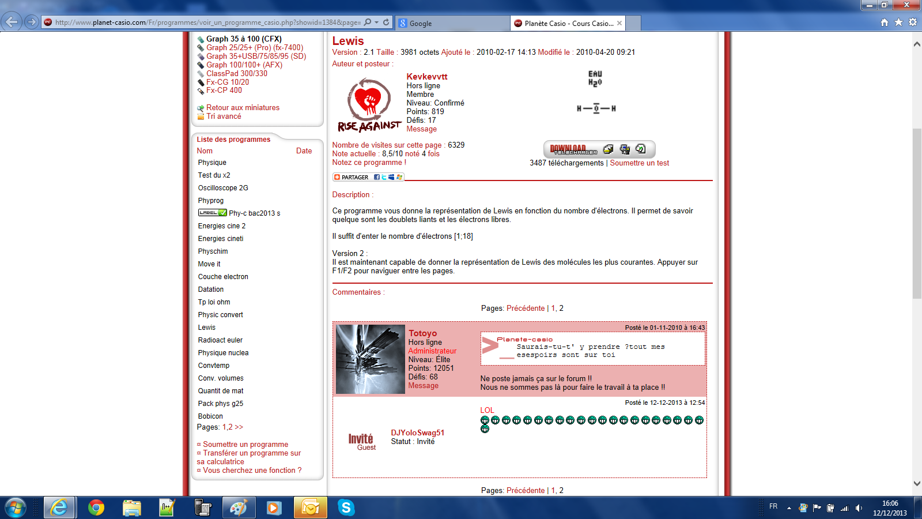The width and height of the screenshot is (922, 519).
Task: Open the Totoyo profile link
Action: [423, 333]
